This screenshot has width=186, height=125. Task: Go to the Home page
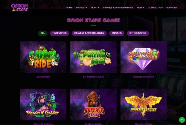pos(69,7)
